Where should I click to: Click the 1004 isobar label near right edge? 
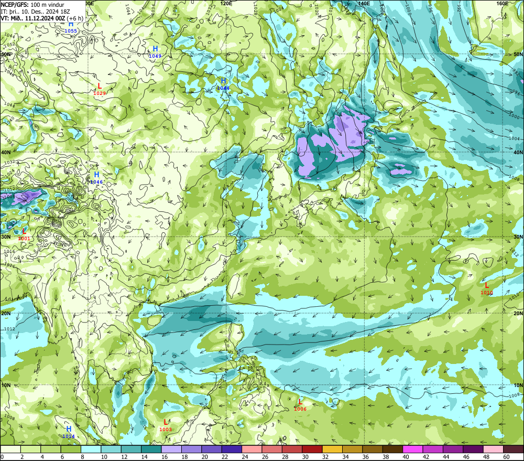515,138
